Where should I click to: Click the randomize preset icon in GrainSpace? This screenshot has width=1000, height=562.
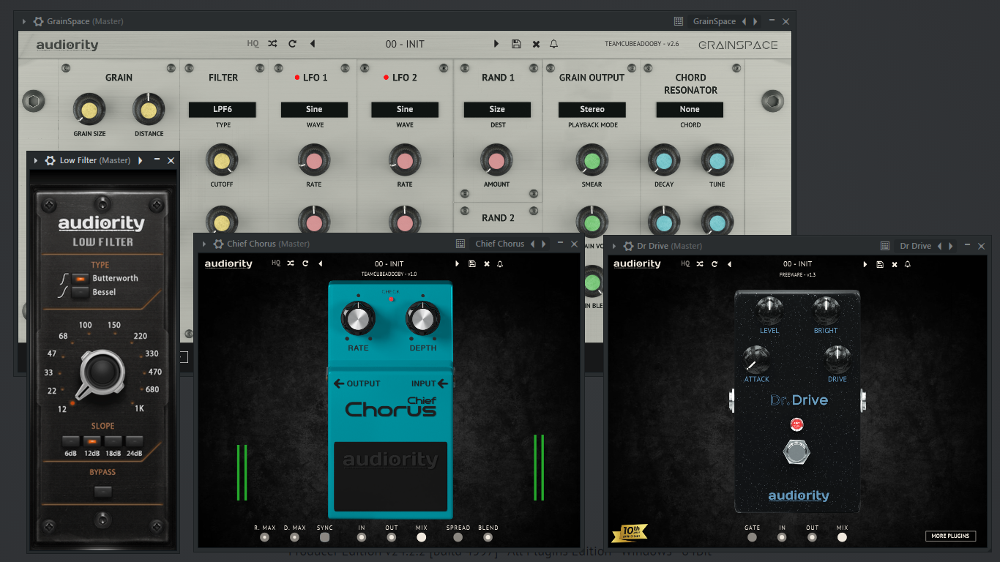pyautogui.click(x=272, y=44)
